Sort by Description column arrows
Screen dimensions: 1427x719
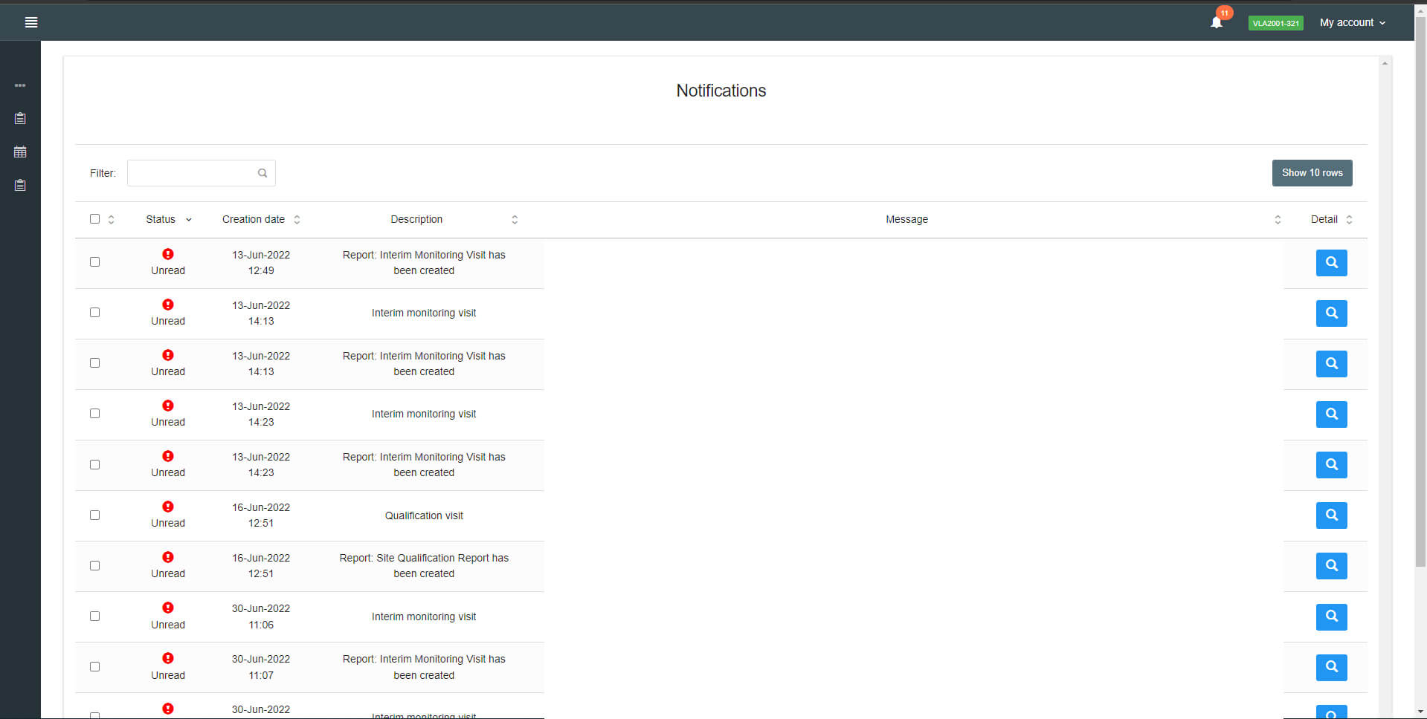click(515, 219)
